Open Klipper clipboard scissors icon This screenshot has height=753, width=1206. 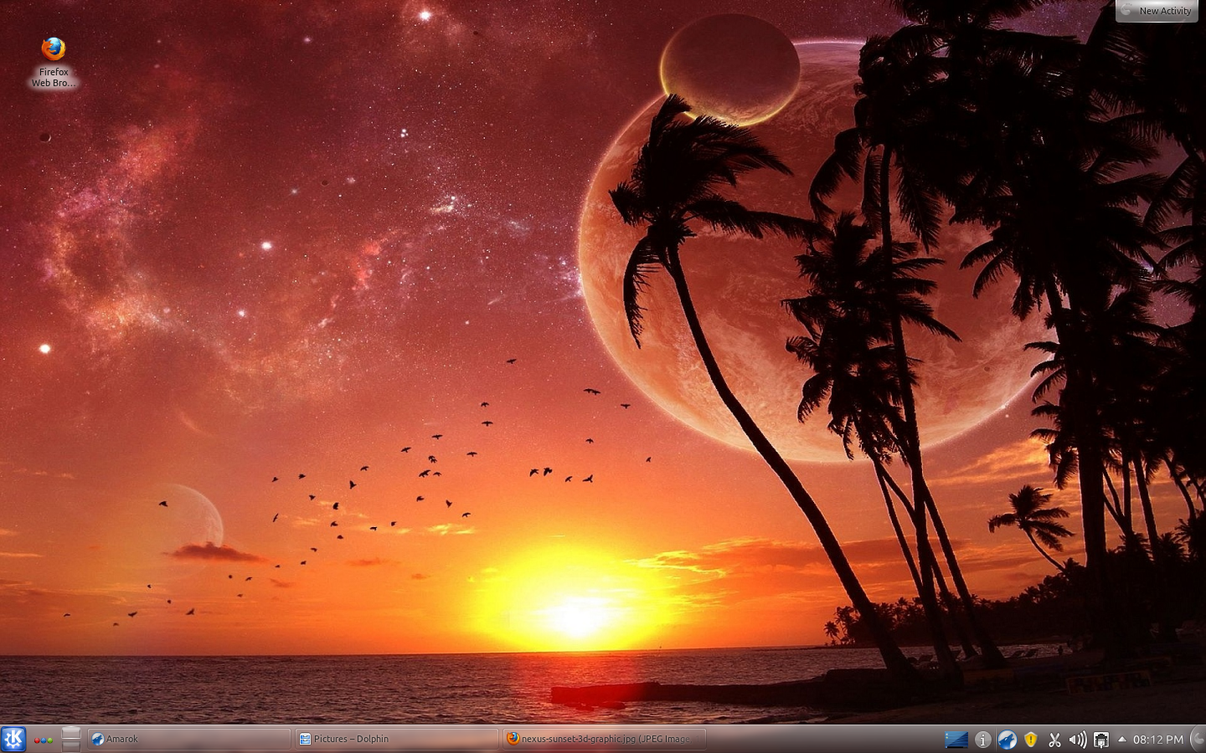pyautogui.click(x=1054, y=740)
